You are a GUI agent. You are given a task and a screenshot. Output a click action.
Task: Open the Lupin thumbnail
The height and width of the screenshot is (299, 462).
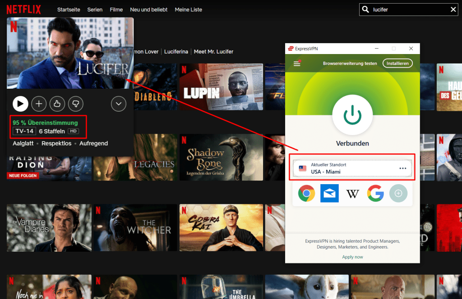[x=221, y=87]
